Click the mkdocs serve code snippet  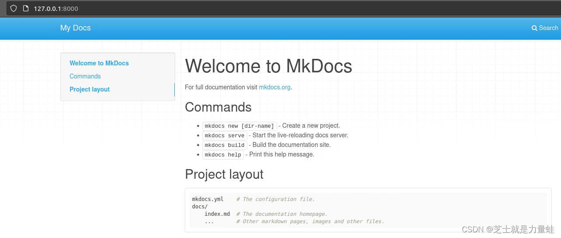[x=225, y=136]
